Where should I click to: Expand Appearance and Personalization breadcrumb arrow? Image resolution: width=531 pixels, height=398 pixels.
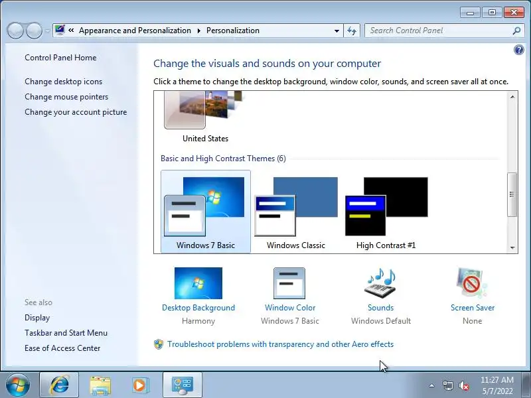click(x=198, y=31)
